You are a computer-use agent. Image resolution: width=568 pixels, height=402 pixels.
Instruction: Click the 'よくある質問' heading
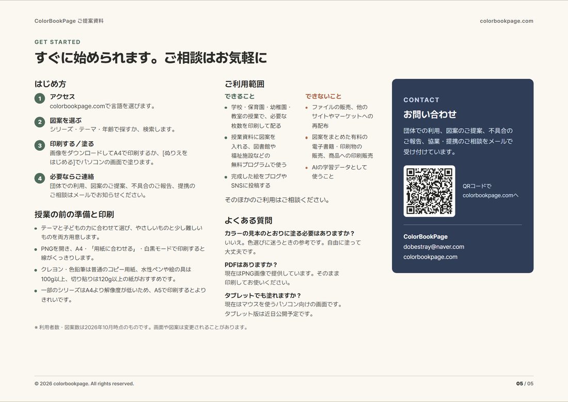[248, 220]
